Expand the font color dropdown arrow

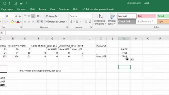[21, 22]
